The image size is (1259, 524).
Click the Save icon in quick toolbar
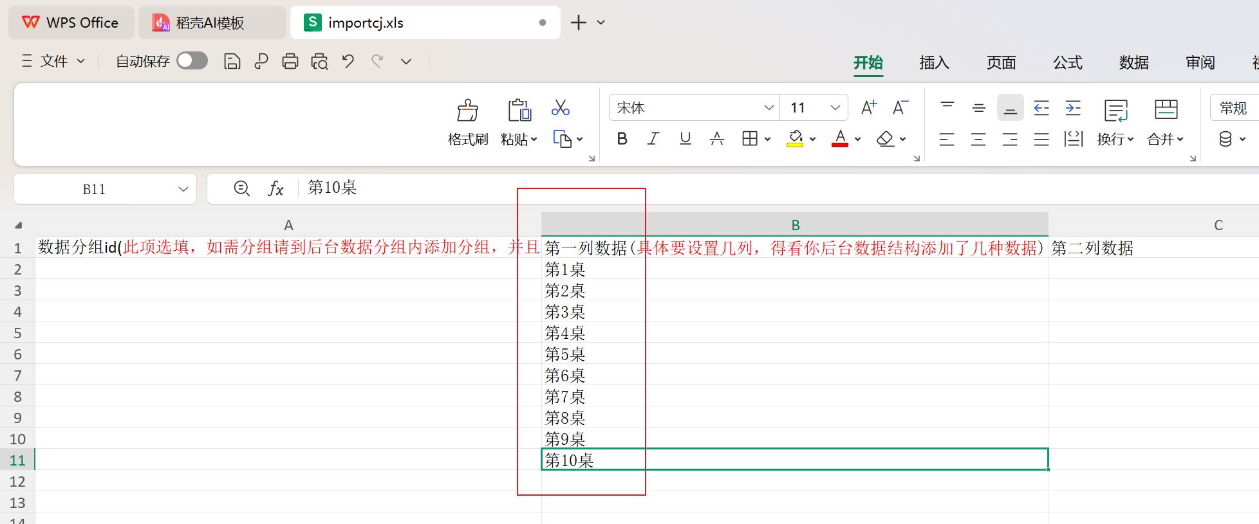pos(232,61)
